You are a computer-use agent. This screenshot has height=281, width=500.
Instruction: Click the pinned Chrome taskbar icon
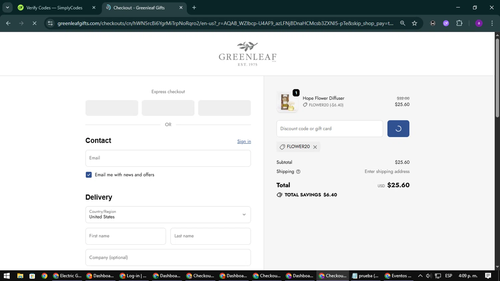coord(44,276)
